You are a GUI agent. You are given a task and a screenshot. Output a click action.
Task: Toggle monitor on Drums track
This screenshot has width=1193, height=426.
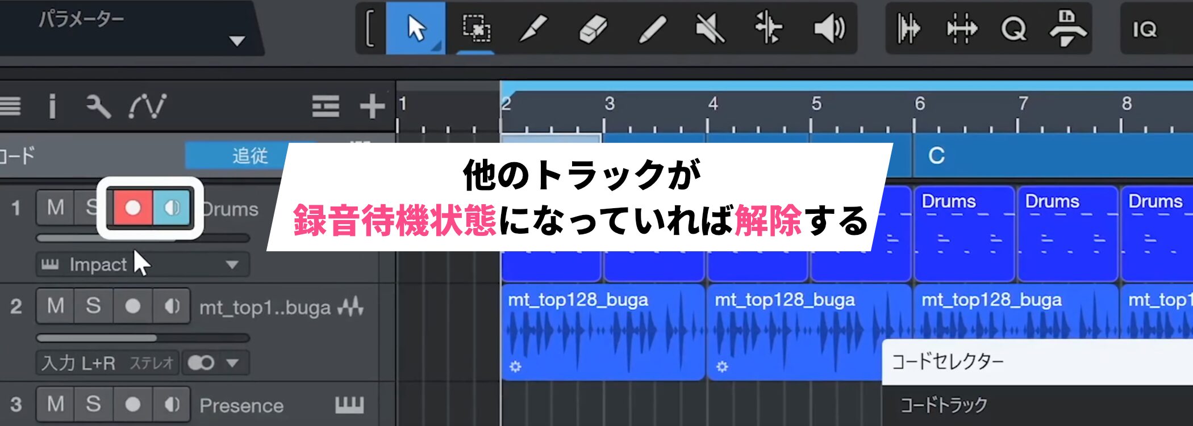click(x=172, y=208)
